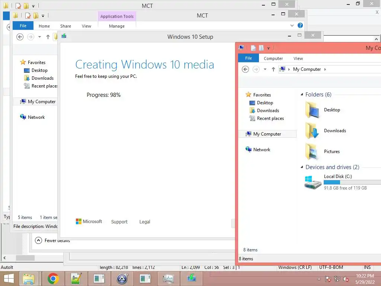Open File tab in front MCT window

pos(23,26)
